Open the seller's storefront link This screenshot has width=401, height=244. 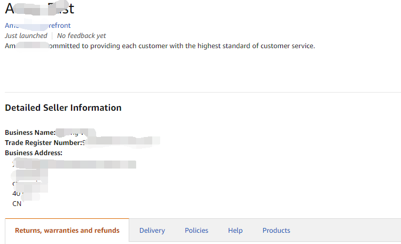(37, 25)
